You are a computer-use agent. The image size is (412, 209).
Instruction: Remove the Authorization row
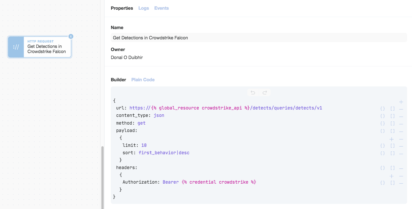coord(401,183)
